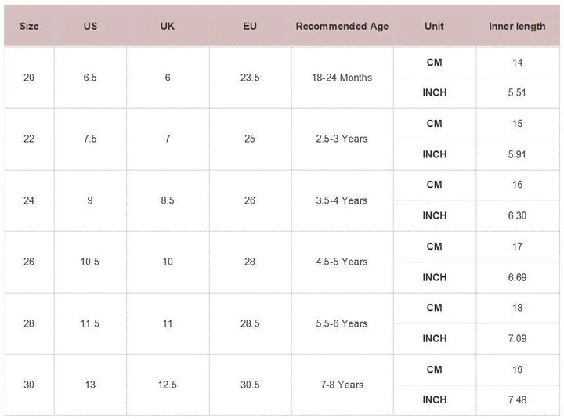Click the Unit column header
The width and height of the screenshot is (564, 419).
[434, 26]
